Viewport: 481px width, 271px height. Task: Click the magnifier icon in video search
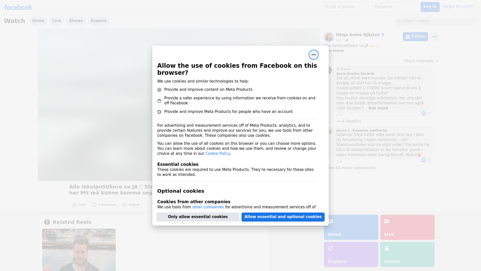pos(399,21)
